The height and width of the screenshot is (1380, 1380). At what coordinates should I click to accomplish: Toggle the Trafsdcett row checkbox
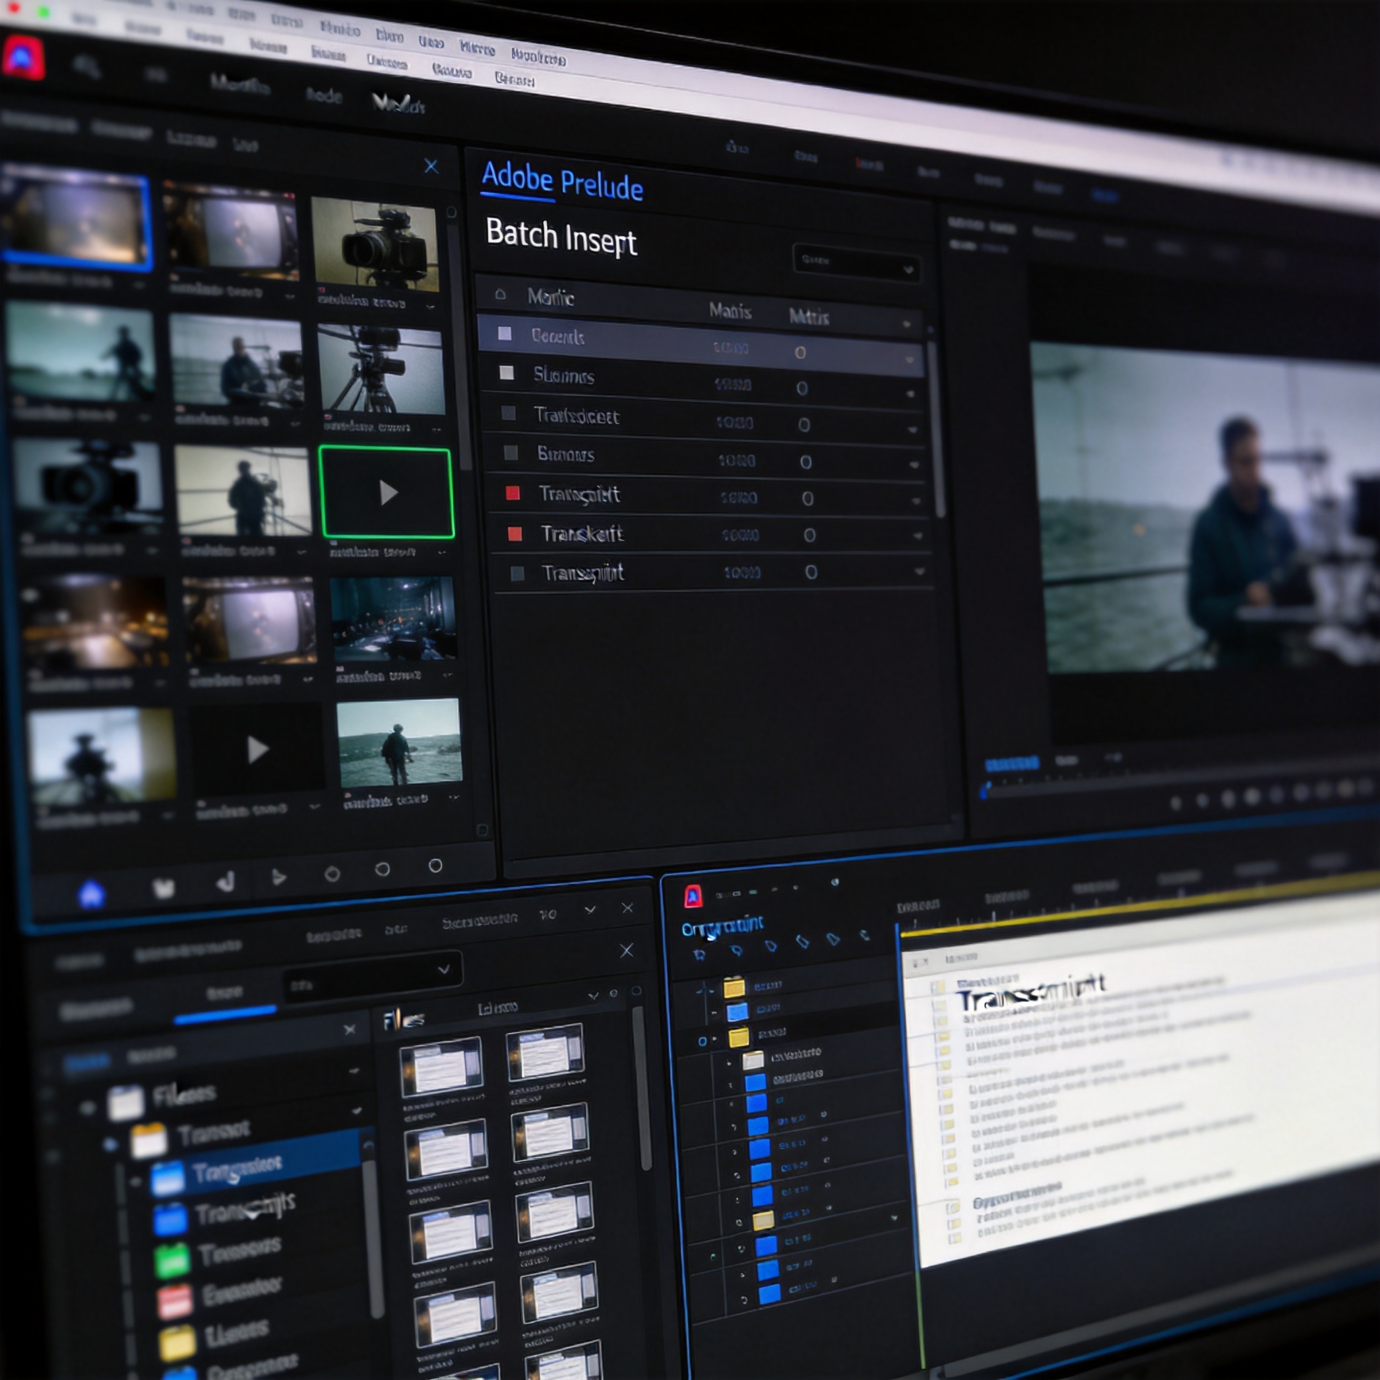(x=509, y=413)
